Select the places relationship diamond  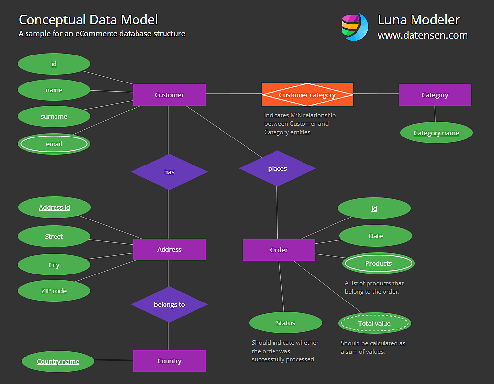pos(277,168)
